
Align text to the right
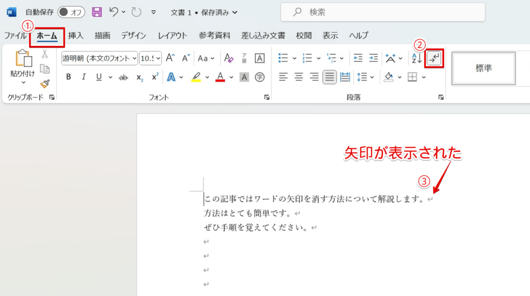[x=314, y=77]
